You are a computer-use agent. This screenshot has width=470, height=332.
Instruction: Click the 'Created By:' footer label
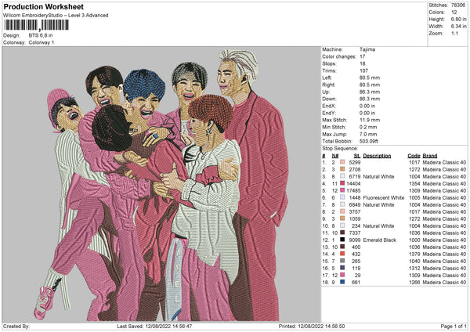pyautogui.click(x=16, y=327)
